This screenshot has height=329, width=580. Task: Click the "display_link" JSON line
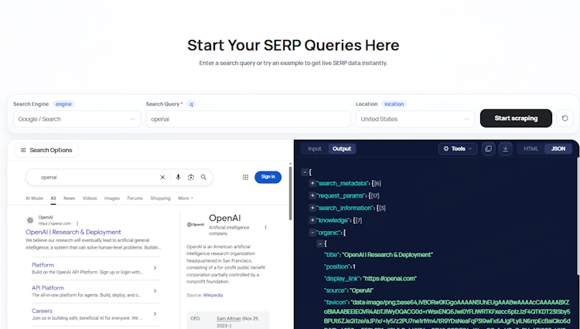click(x=370, y=278)
